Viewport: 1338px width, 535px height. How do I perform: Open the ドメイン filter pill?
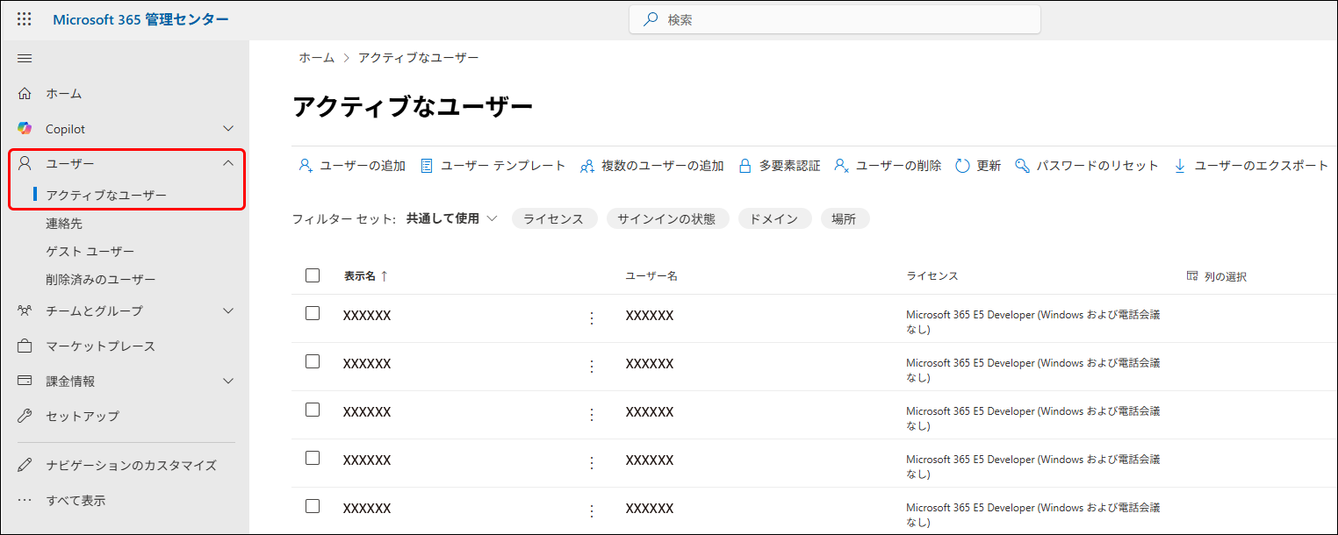point(774,219)
